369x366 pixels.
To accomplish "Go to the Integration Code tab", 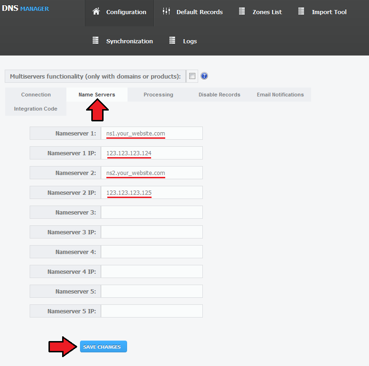I will 36,109.
